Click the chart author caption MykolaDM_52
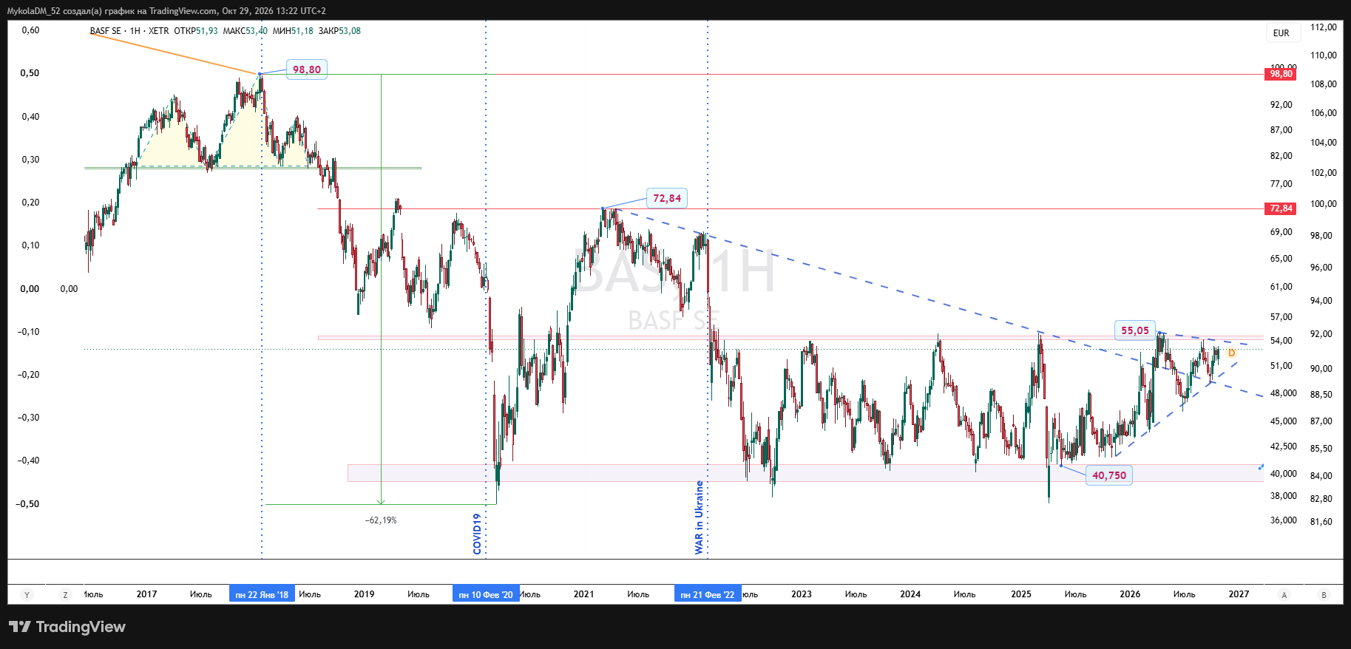The height and width of the screenshot is (649, 1351). 34,11
